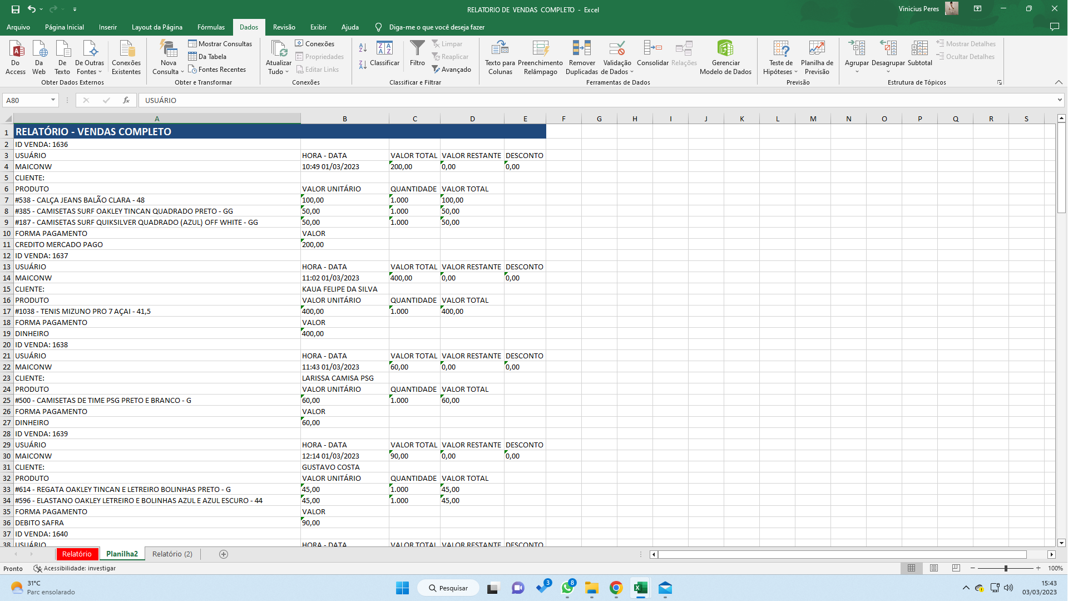The image size is (1068, 601).
Task: Expand the Atualizar Tudo dropdown arrow
Action: [x=287, y=72]
